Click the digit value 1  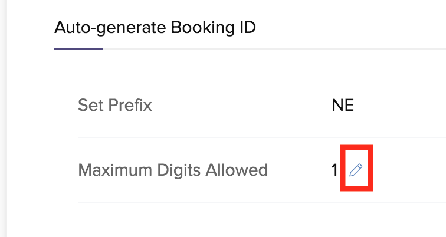click(x=335, y=170)
